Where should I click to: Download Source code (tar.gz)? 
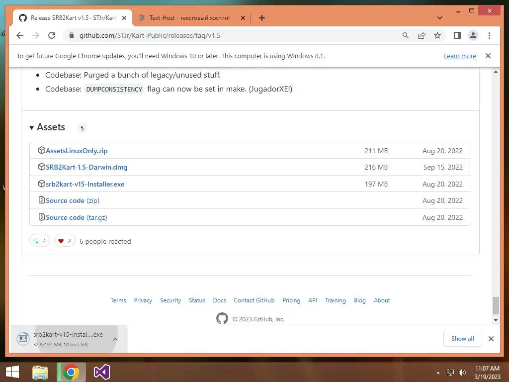click(76, 218)
